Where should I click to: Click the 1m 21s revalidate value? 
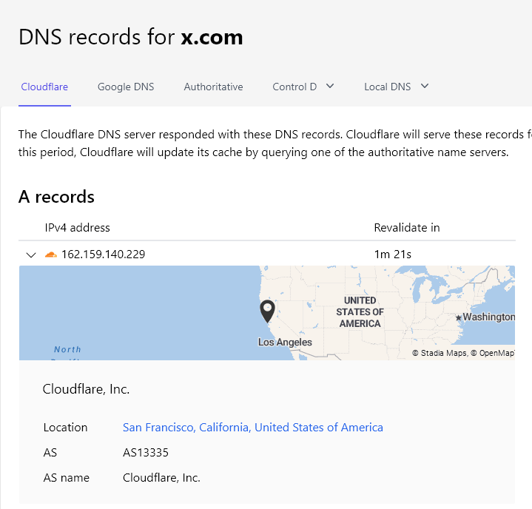click(x=393, y=254)
